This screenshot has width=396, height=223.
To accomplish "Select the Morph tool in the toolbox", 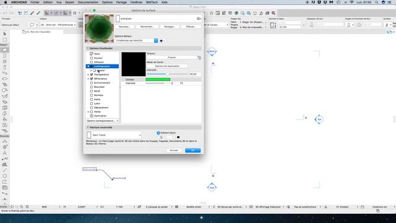I will 4,113.
